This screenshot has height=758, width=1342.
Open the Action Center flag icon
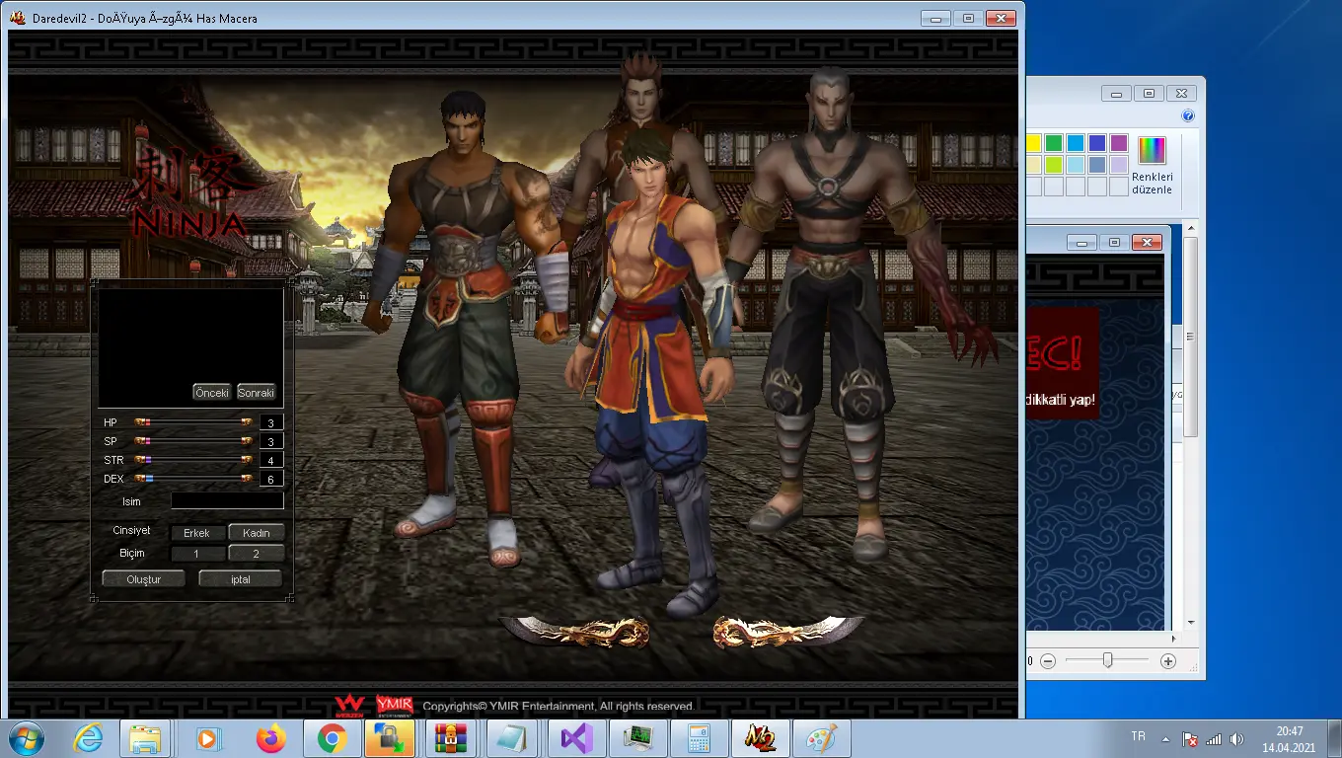tap(1190, 739)
